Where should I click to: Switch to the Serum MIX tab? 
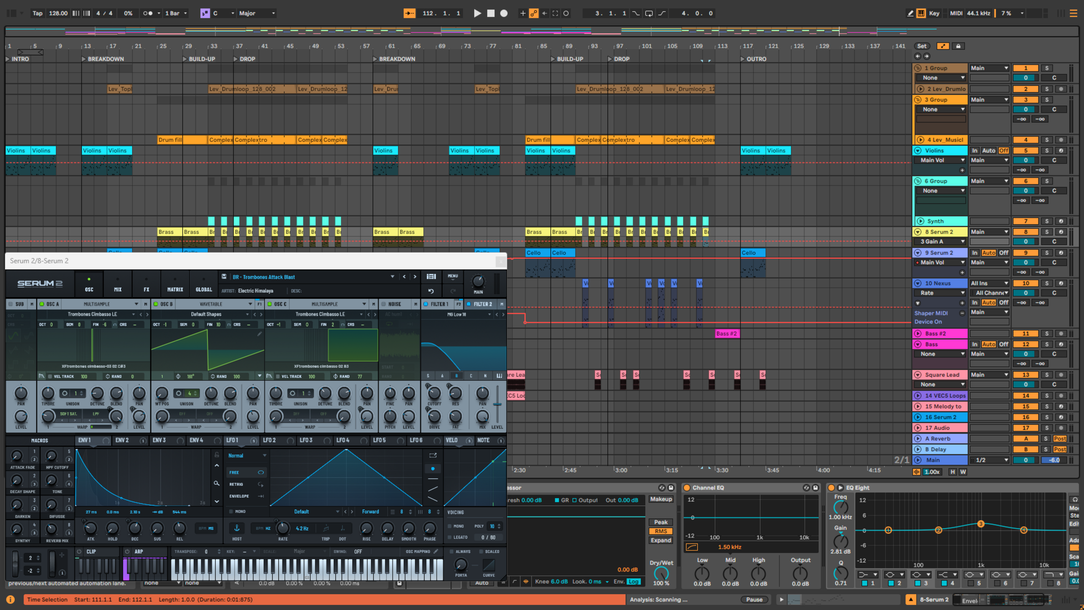(118, 284)
